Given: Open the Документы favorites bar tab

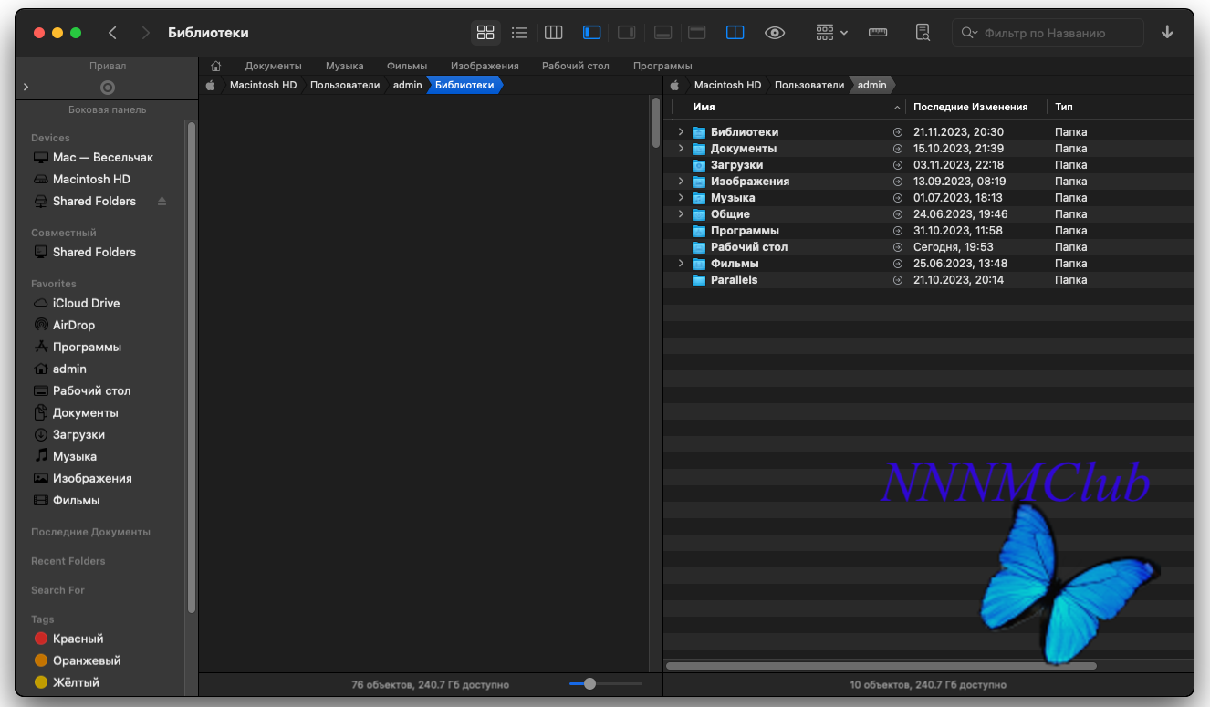Looking at the screenshot, I should [273, 66].
